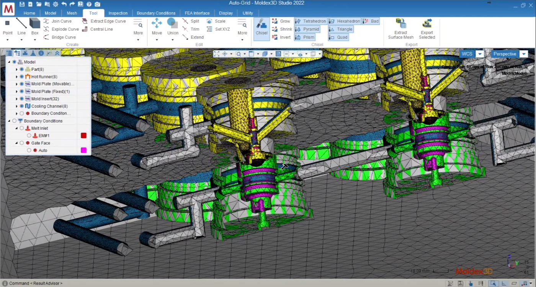Click the WCS button
Image resolution: width=536 pixels, height=287 pixels.
[x=467, y=54]
